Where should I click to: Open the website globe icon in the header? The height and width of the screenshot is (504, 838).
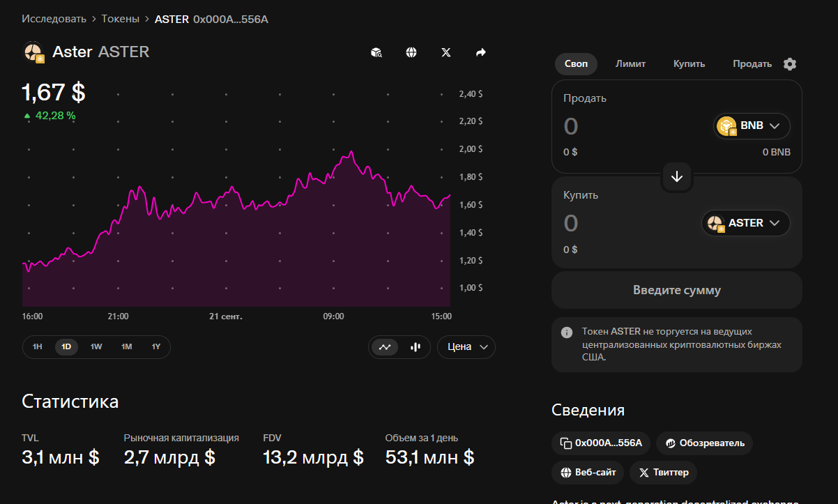pyautogui.click(x=411, y=52)
